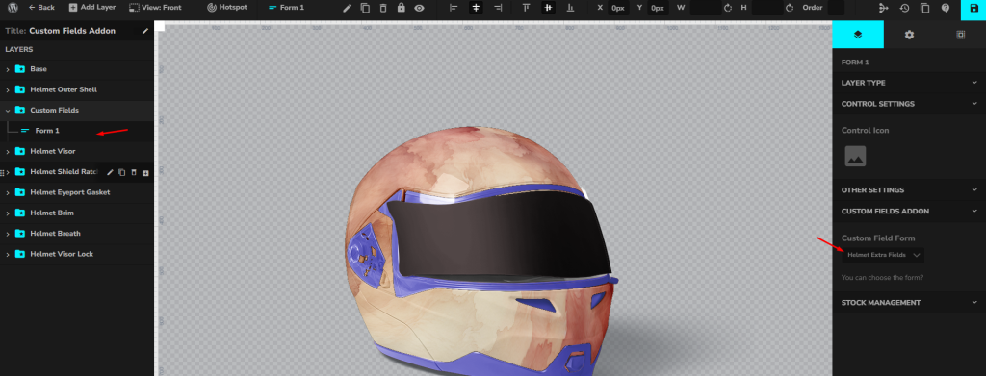The width and height of the screenshot is (986, 376).
Task: Align layer vertically to middle
Action: coord(548,8)
